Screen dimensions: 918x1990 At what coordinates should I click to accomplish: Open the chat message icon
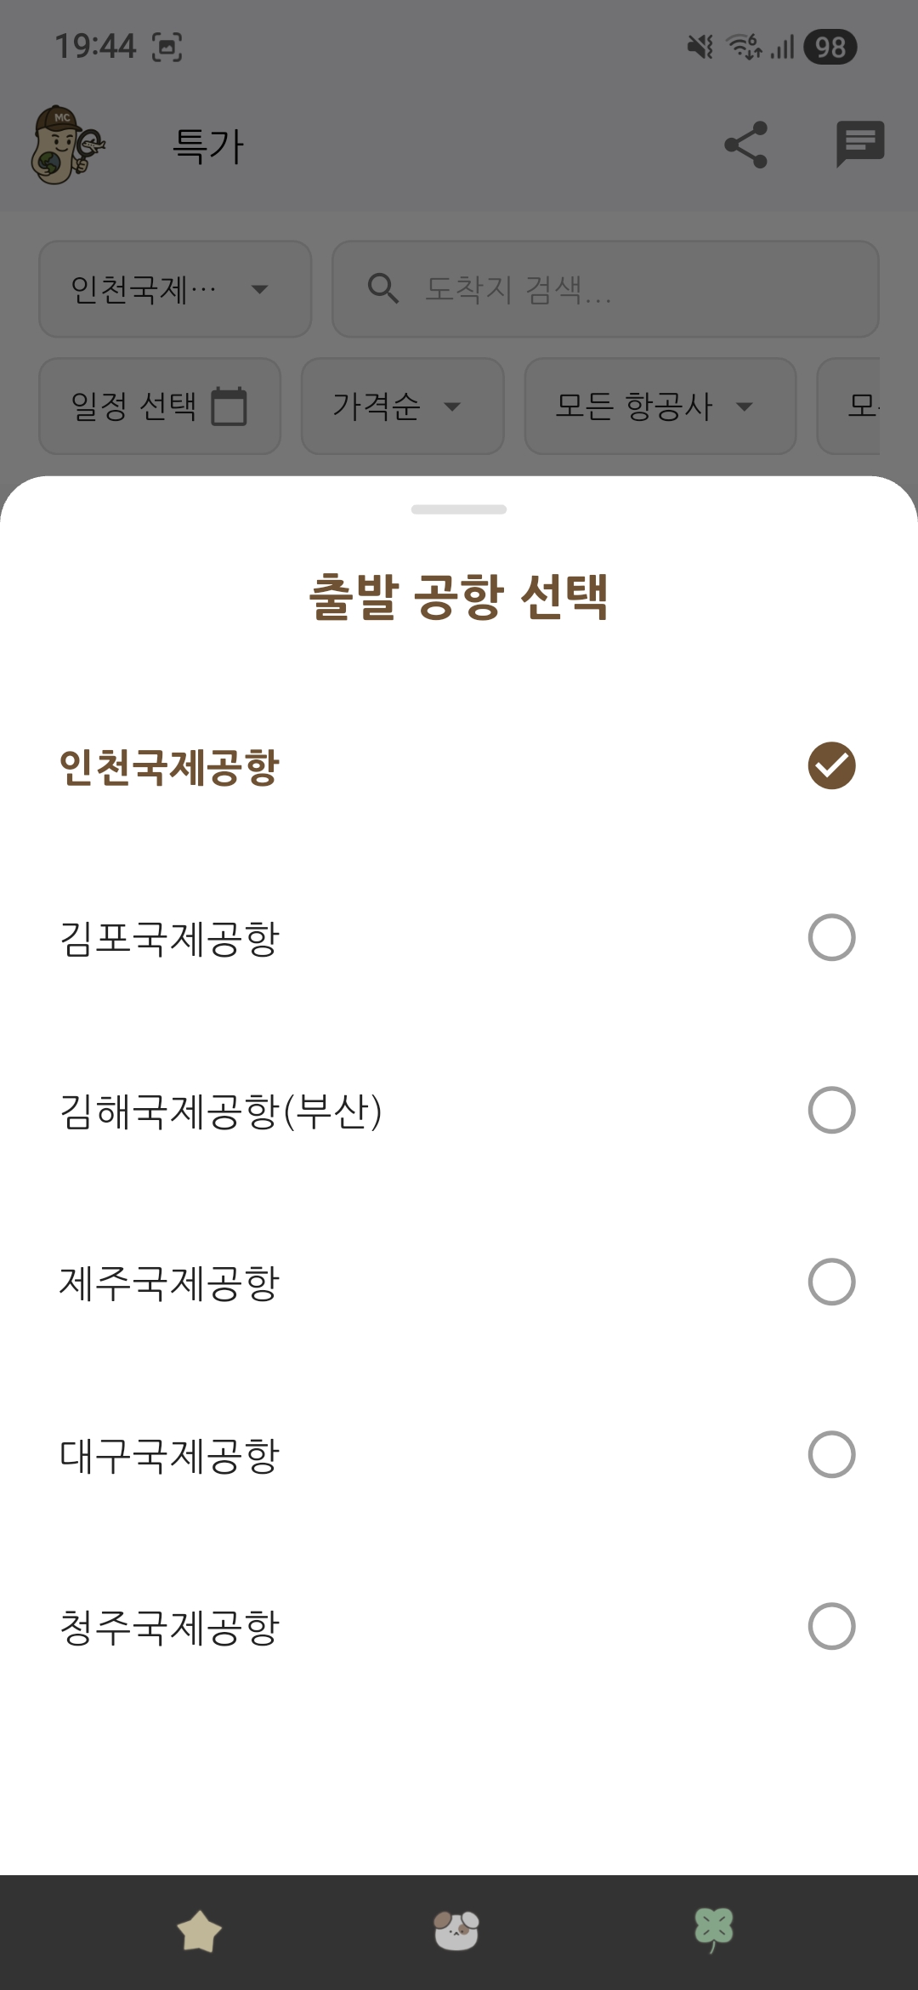click(860, 145)
